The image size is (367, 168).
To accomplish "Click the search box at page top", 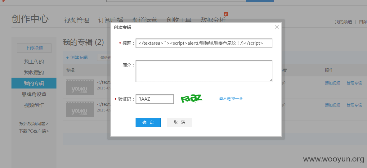I will [176, 1].
